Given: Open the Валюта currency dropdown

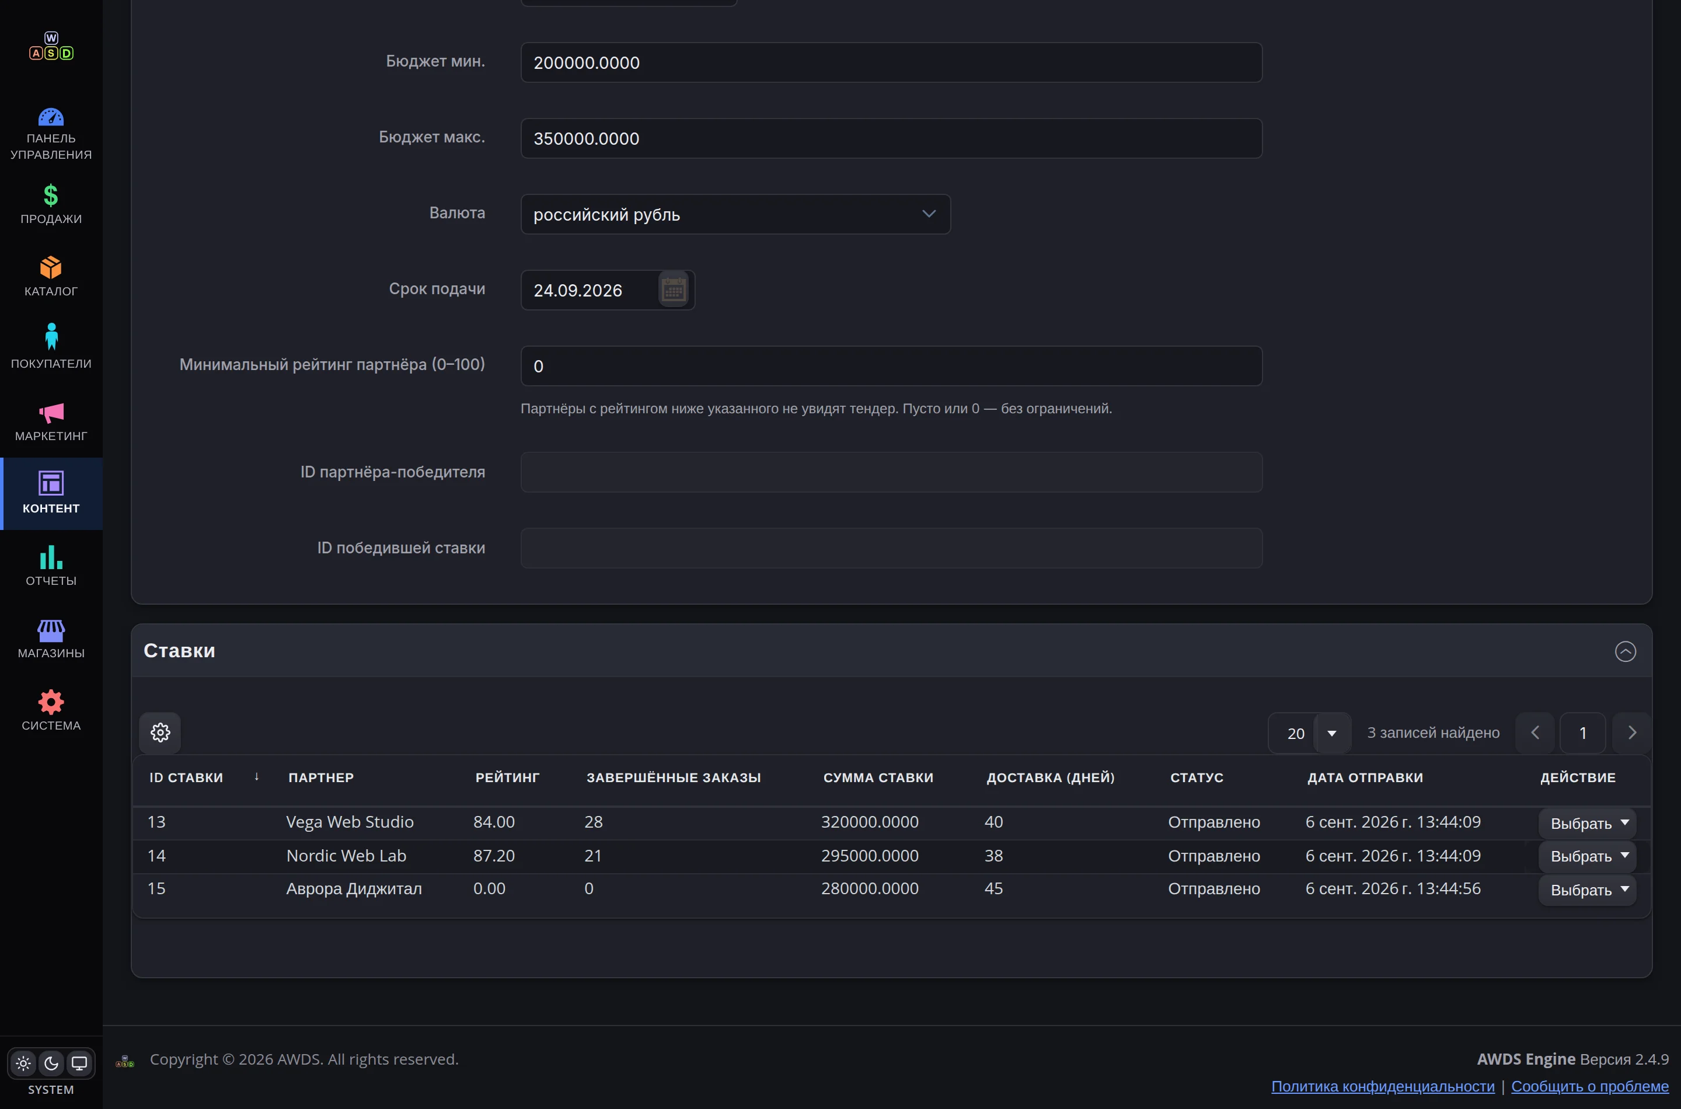Looking at the screenshot, I should coord(735,214).
